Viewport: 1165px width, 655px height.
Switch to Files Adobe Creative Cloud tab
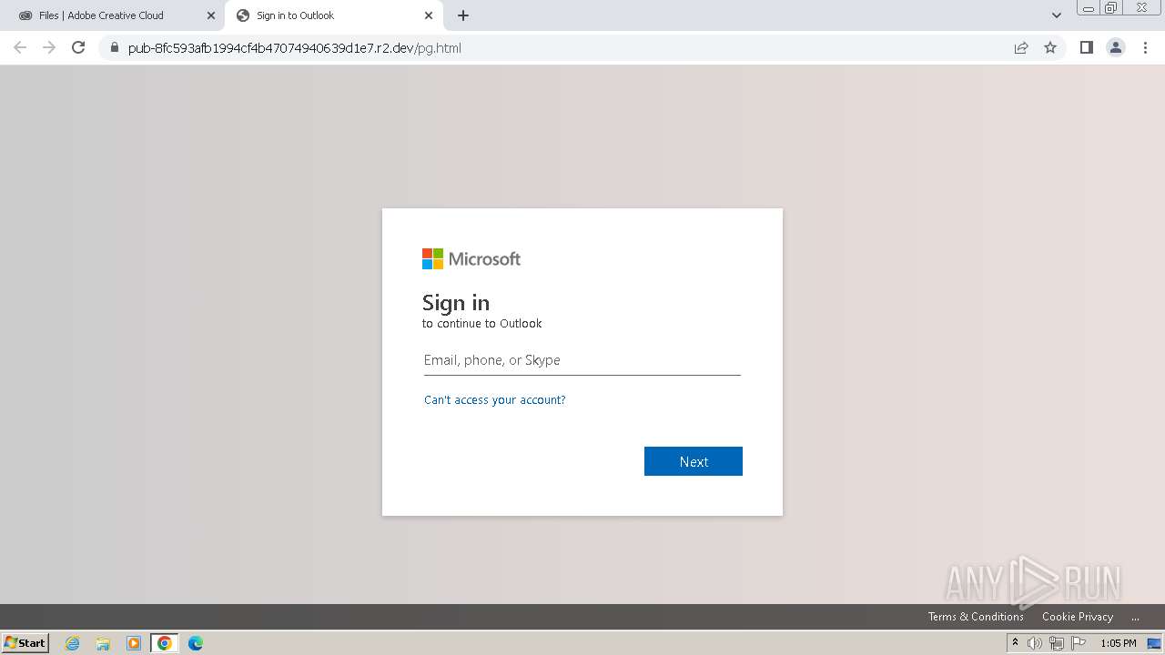(112, 15)
